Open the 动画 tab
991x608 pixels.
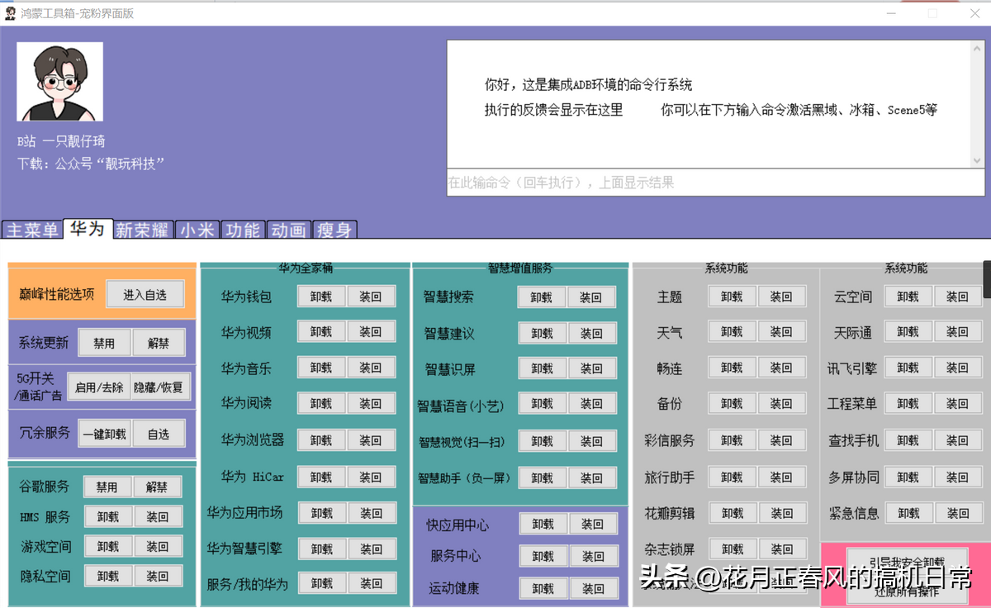[x=288, y=230]
